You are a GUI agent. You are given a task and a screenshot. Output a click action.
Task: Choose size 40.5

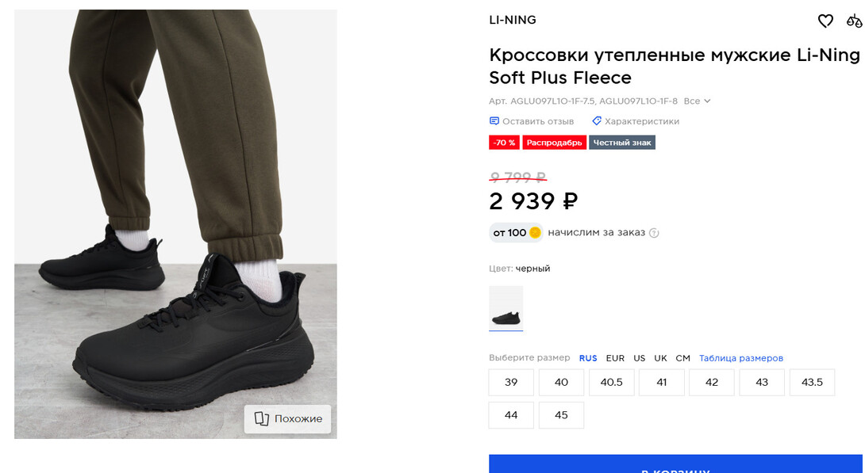pos(611,382)
